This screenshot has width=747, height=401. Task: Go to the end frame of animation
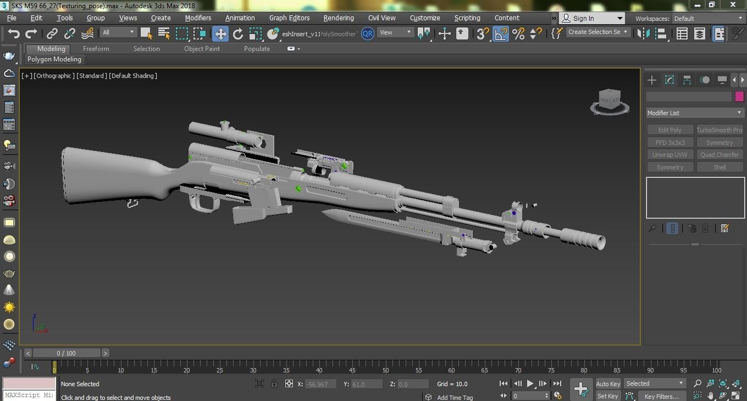click(x=557, y=384)
